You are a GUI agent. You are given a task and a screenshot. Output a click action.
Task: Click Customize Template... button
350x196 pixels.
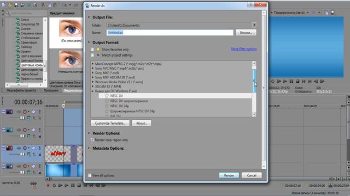pyautogui.click(x=110, y=123)
